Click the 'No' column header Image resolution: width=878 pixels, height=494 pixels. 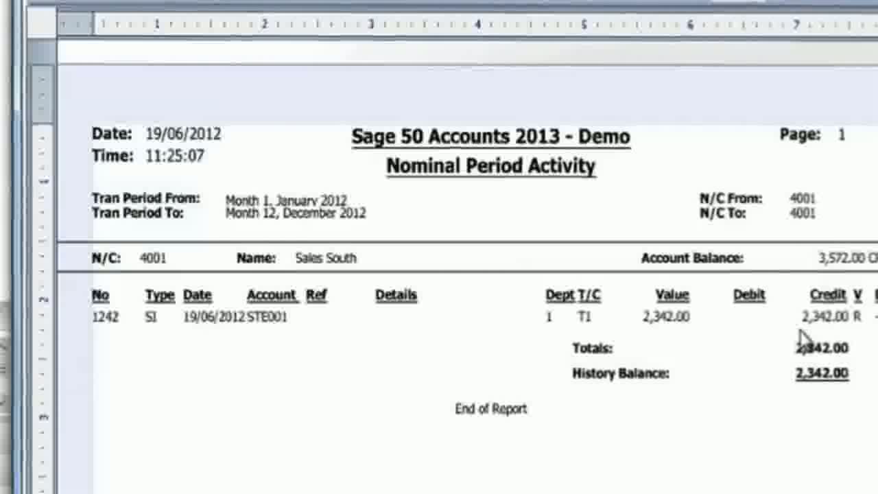point(100,295)
